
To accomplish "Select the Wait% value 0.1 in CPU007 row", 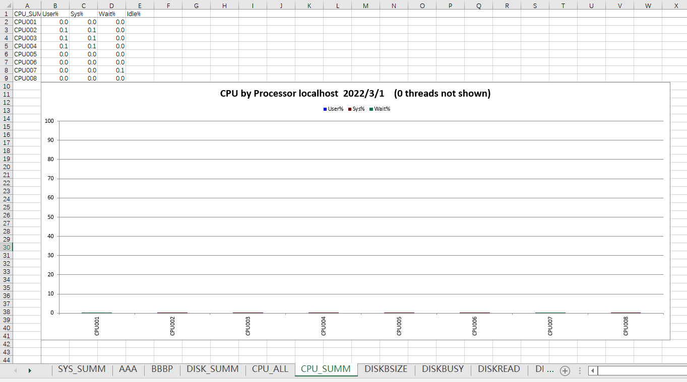I will click(111, 70).
